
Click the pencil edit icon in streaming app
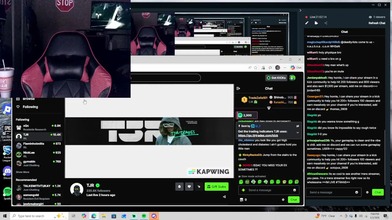[307, 23]
